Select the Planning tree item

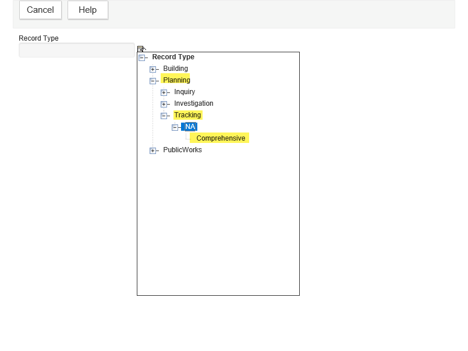pos(176,80)
